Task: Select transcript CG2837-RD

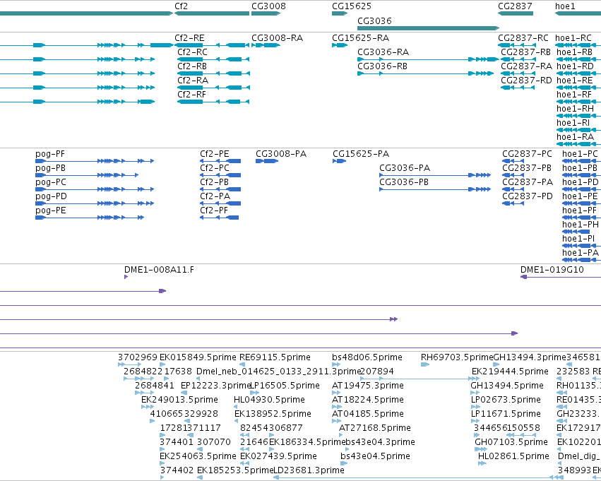Action: (x=518, y=88)
